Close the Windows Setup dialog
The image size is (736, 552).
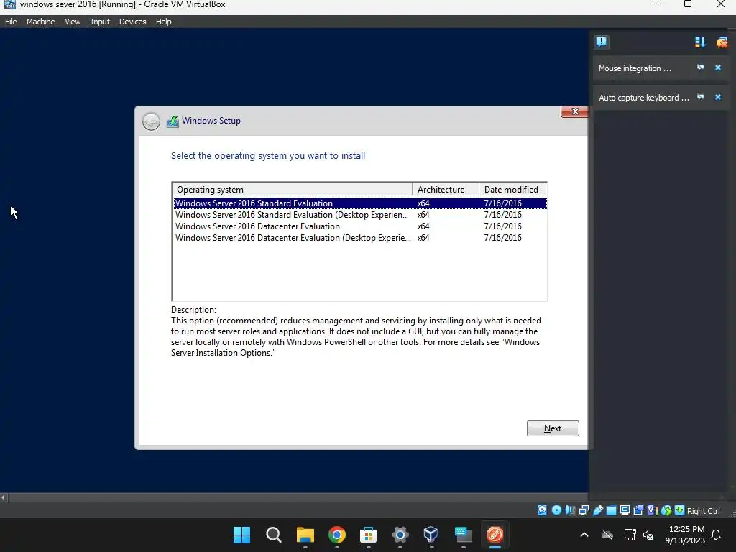(x=574, y=111)
